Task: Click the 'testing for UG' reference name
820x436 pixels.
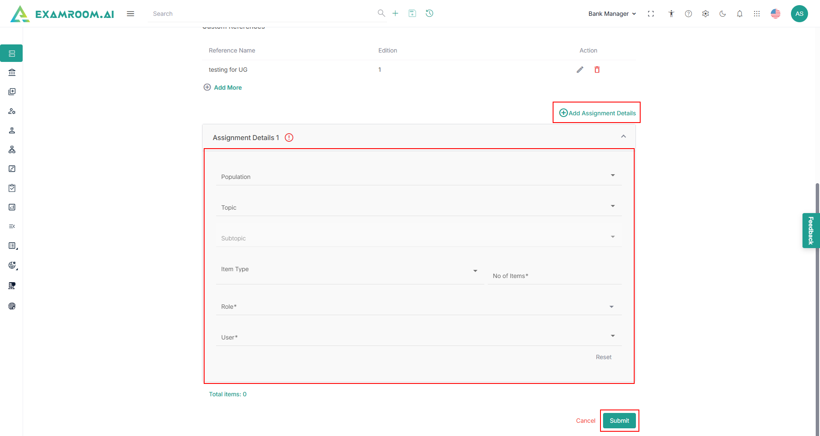Action: pyautogui.click(x=228, y=70)
